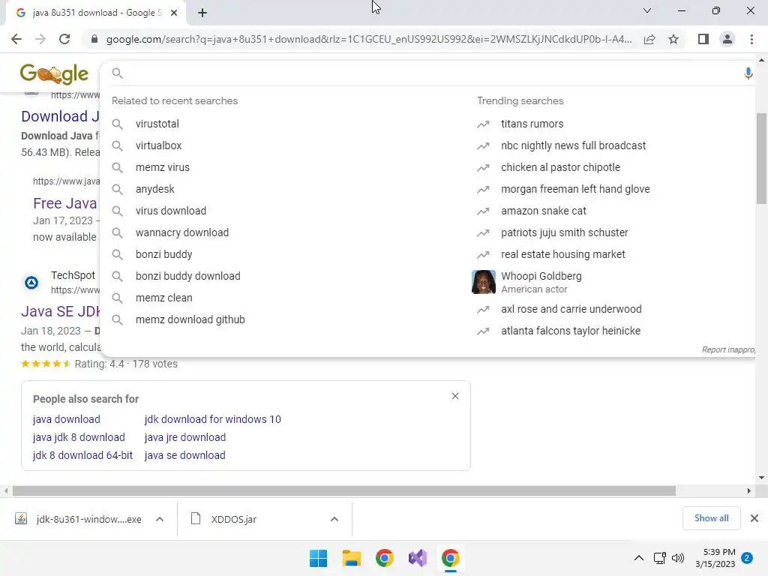This screenshot has height=576, width=768.
Task: Start voice search with the microphone icon
Action: 748,73
